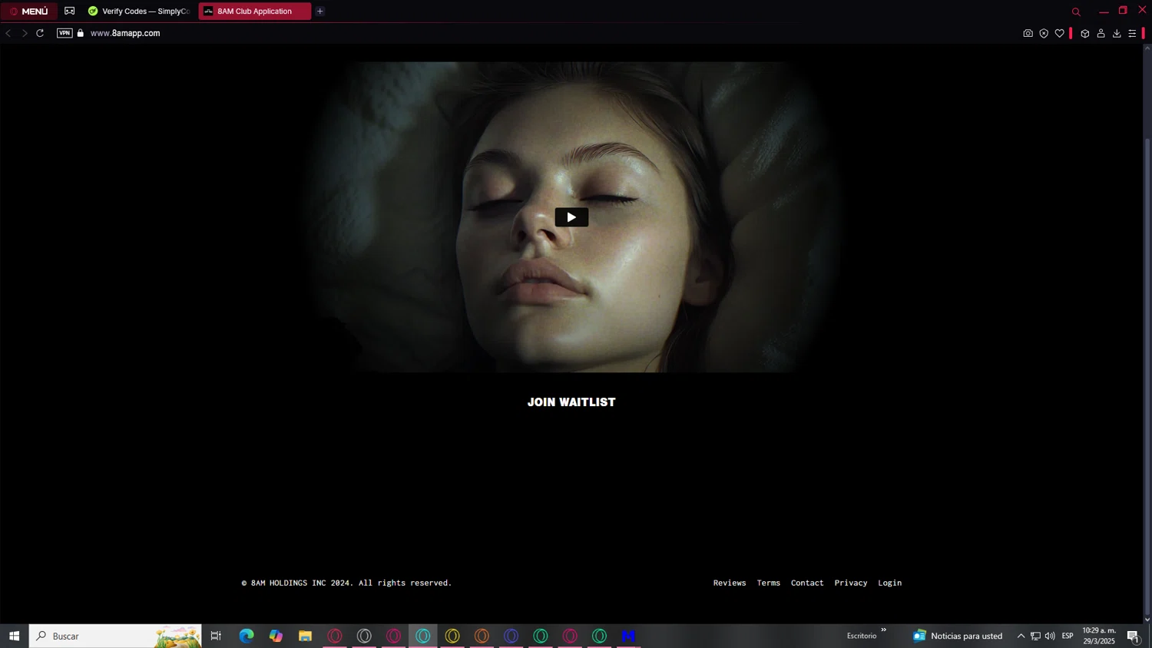Switch to the Verify Codes tab
Image resolution: width=1152 pixels, height=648 pixels.
(140, 12)
